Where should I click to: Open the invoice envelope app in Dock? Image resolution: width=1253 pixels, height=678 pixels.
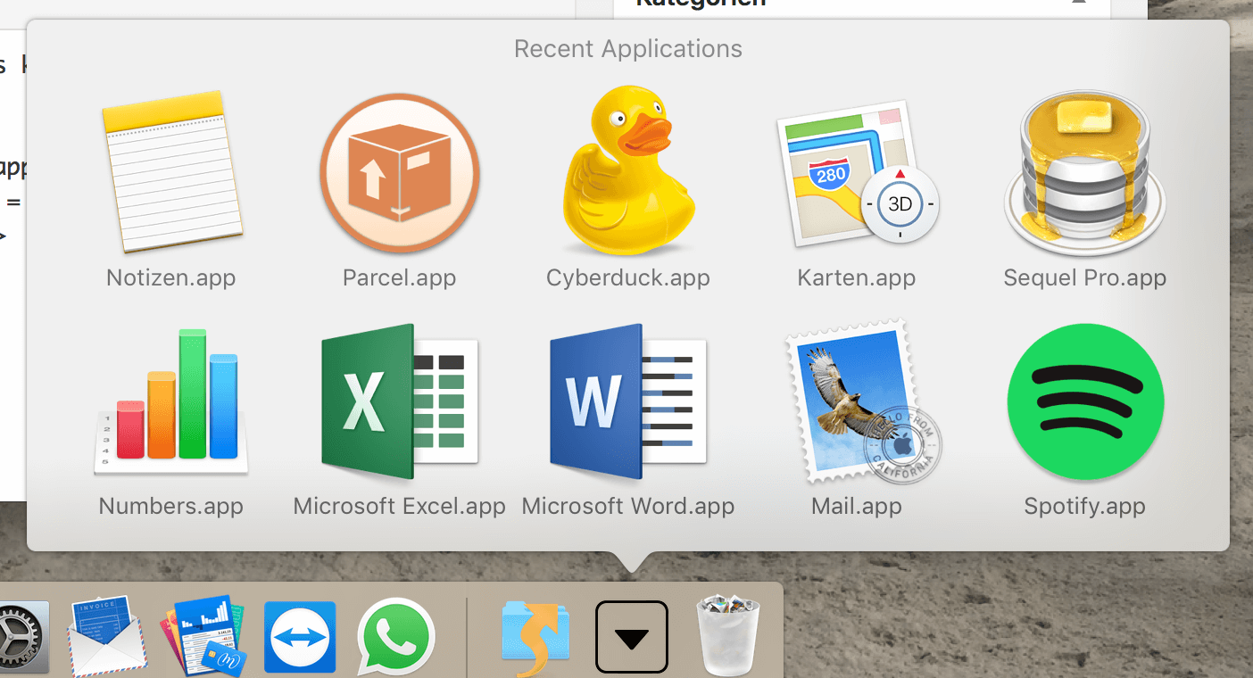pyautogui.click(x=108, y=635)
